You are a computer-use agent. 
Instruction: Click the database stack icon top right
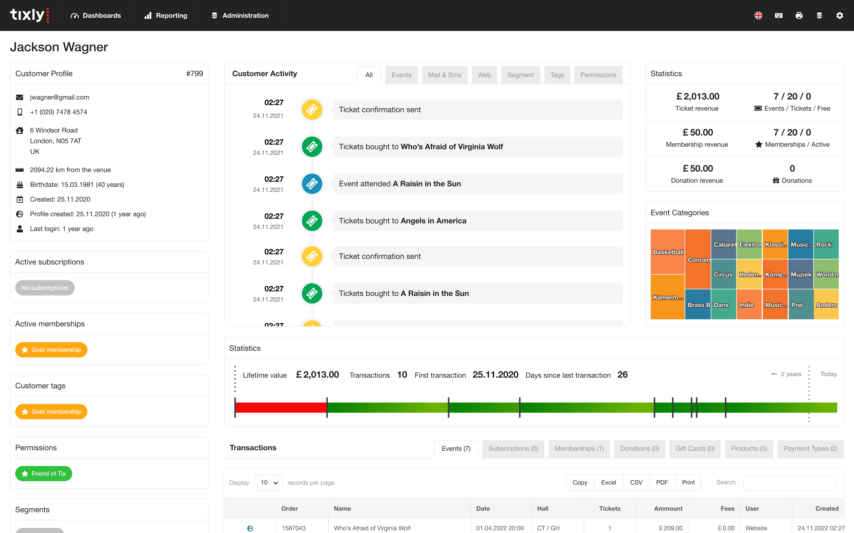coord(819,15)
